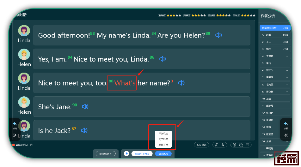Toggle the red low-score indicator at bottom left
The width and height of the screenshot is (301, 167).
(x=14, y=145)
